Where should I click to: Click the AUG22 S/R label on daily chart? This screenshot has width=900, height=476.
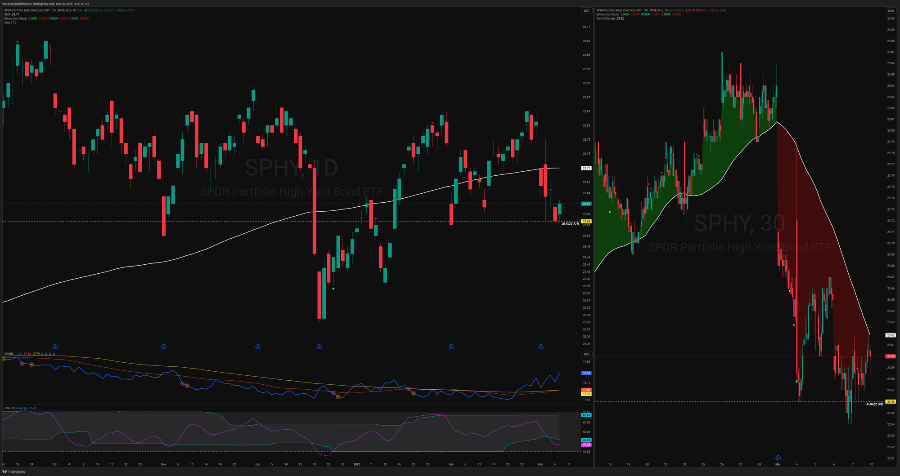click(570, 224)
